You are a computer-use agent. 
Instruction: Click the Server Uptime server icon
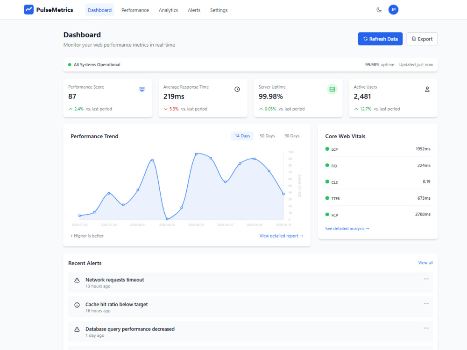[332, 89]
